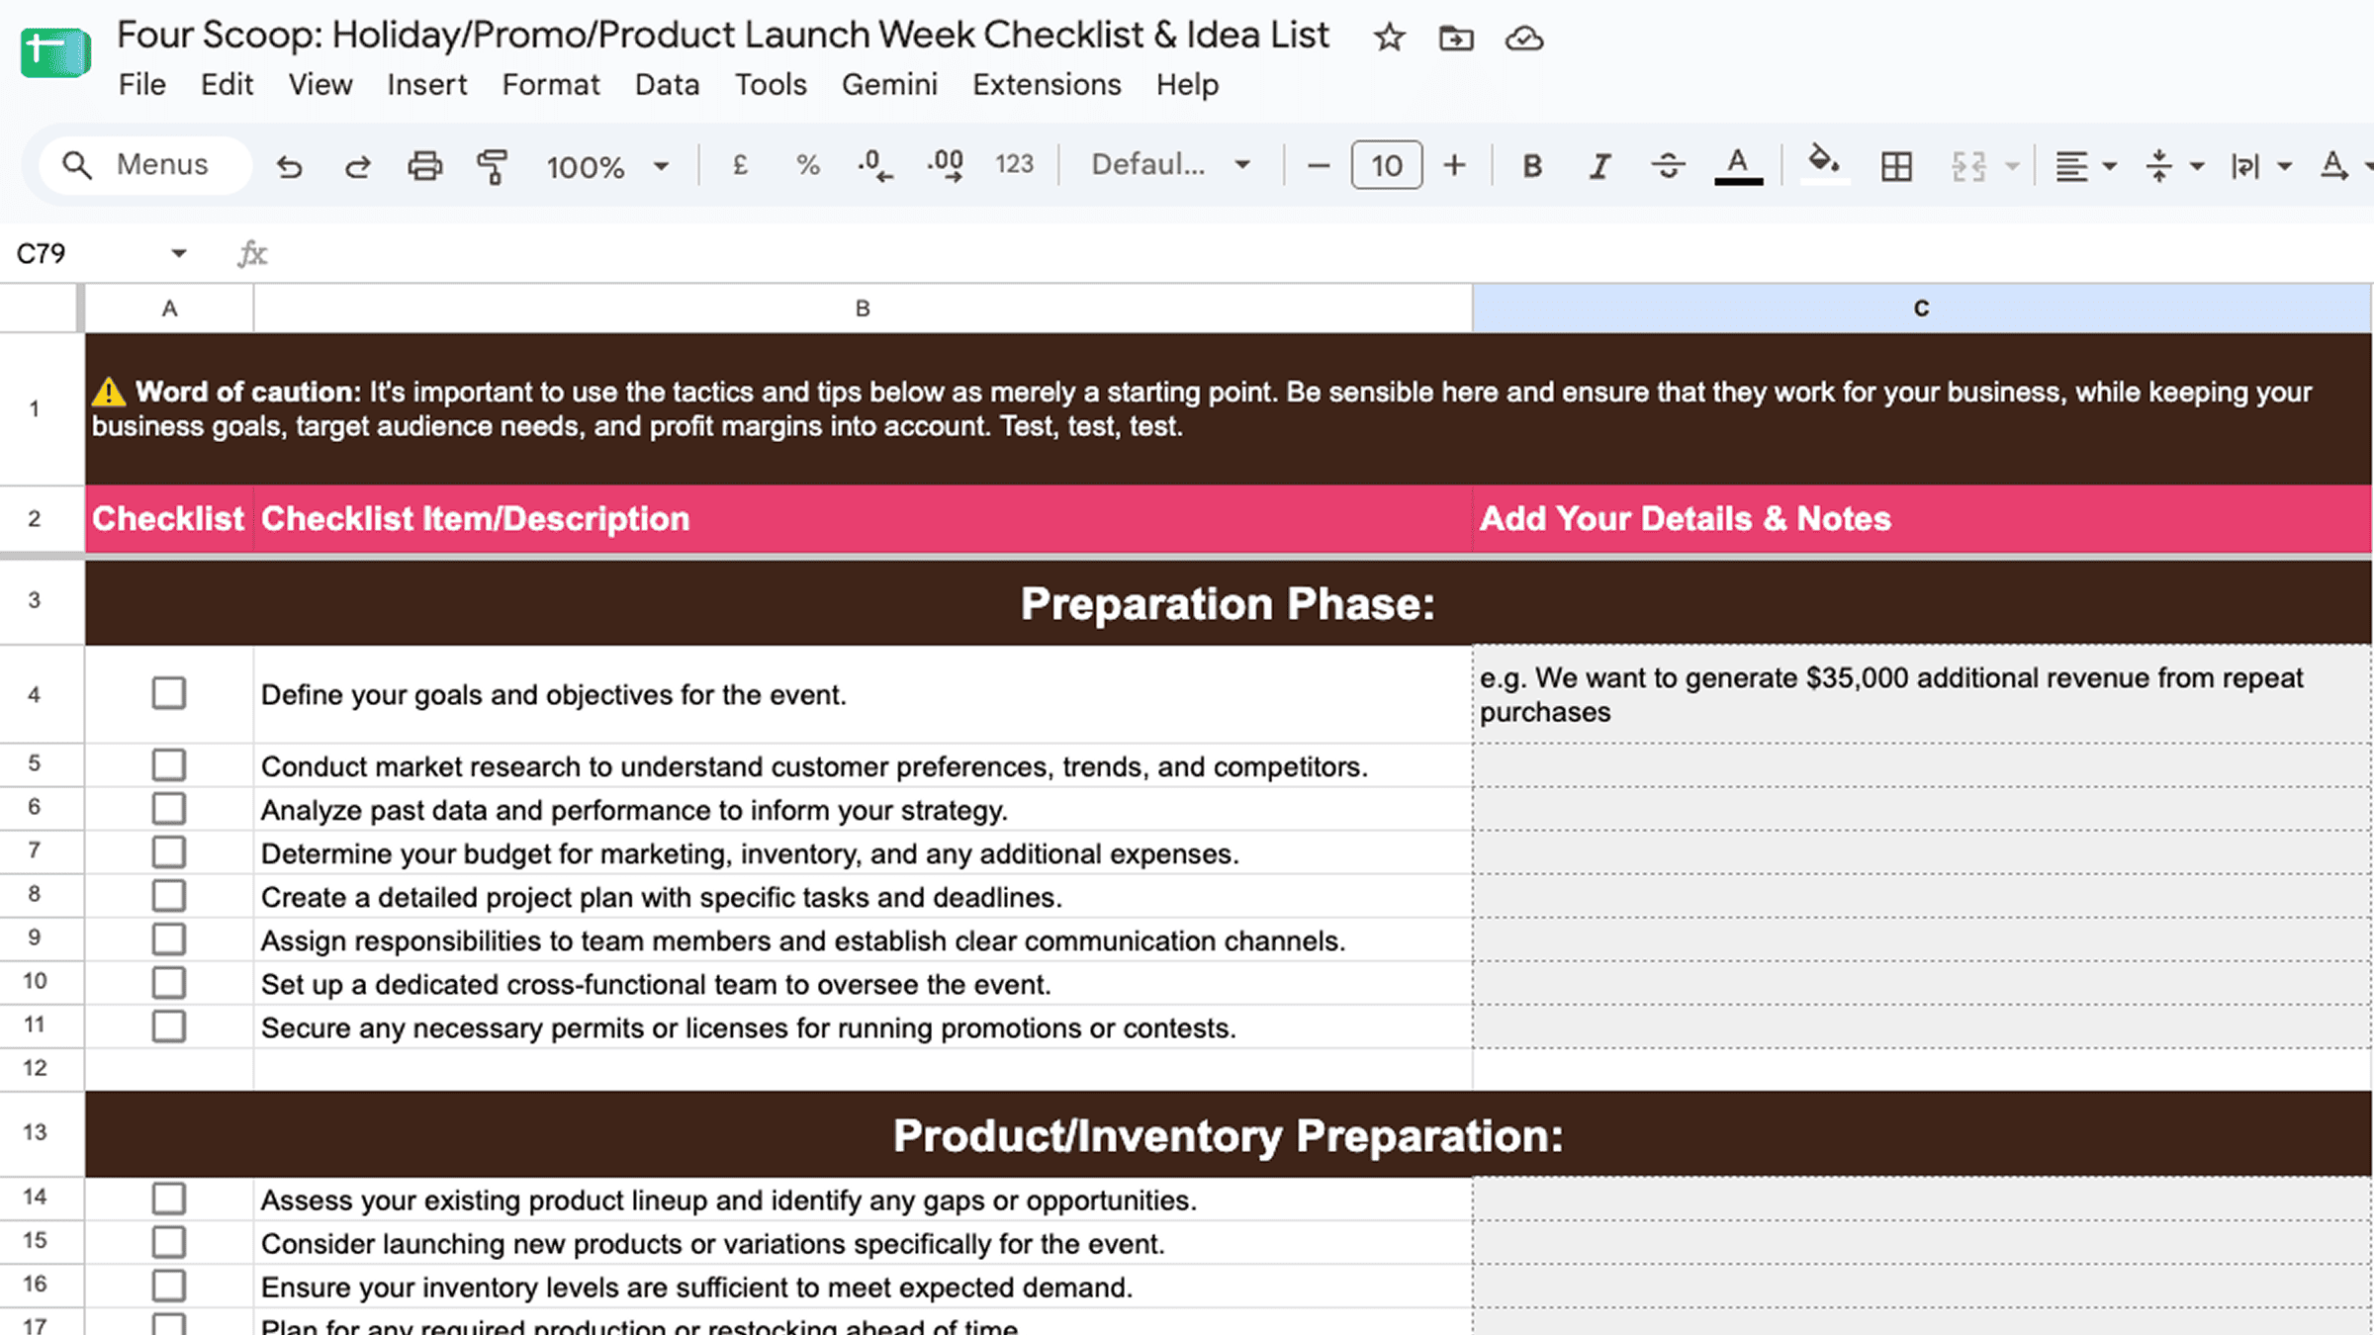Open the borders tool
Screen dimensions: 2374x1335
[1896, 166]
